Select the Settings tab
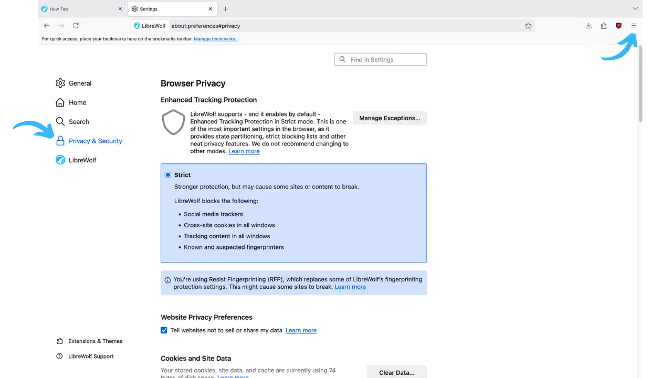 click(173, 9)
